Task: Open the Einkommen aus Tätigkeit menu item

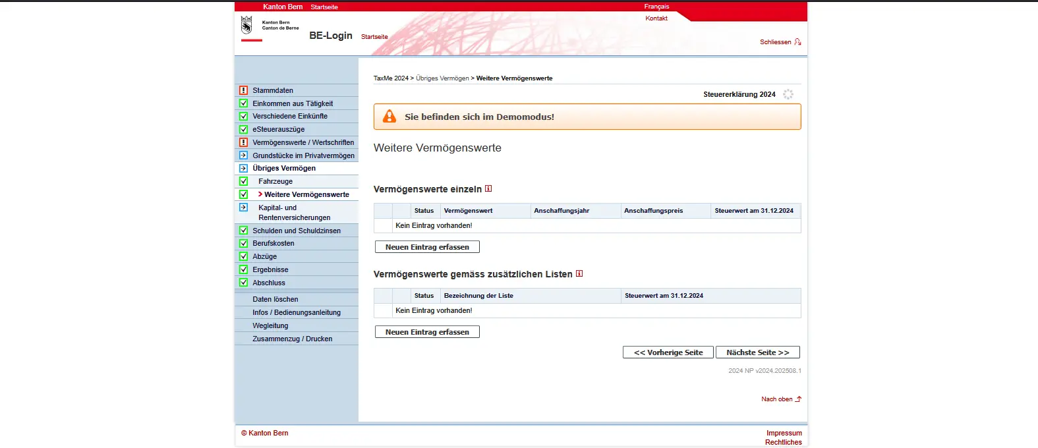Action: click(293, 103)
